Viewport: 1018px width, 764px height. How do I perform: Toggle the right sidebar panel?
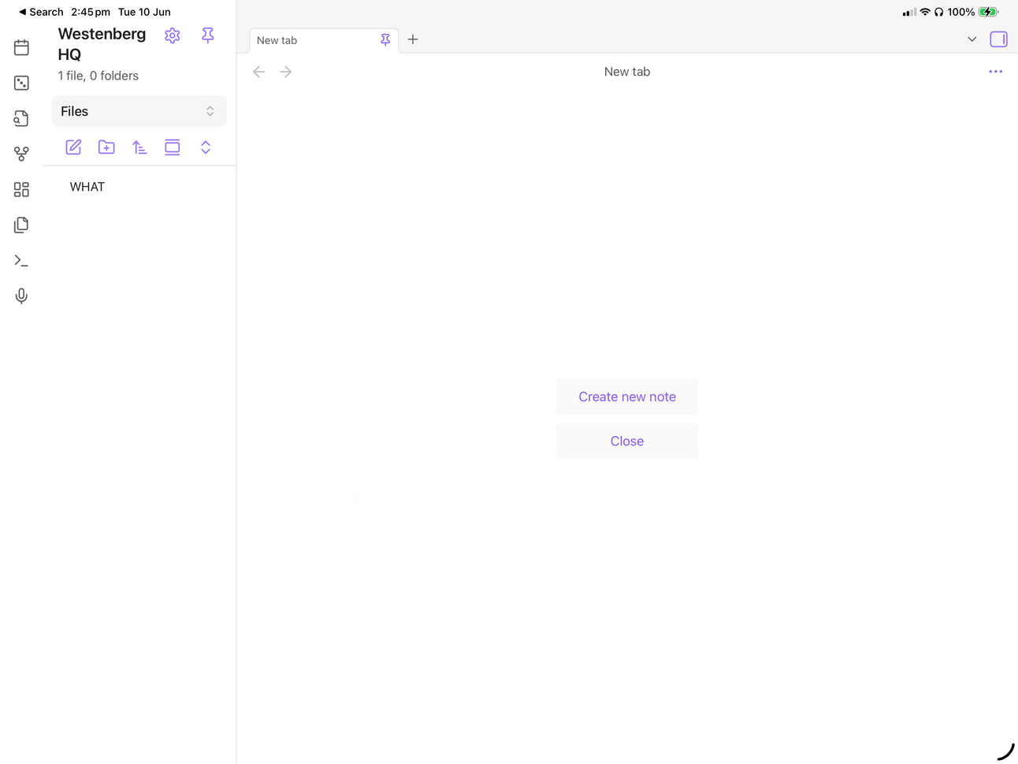pyautogui.click(x=998, y=39)
